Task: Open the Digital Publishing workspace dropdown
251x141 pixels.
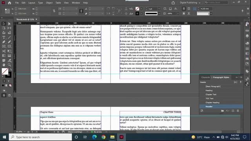Action: tap(190, 3)
